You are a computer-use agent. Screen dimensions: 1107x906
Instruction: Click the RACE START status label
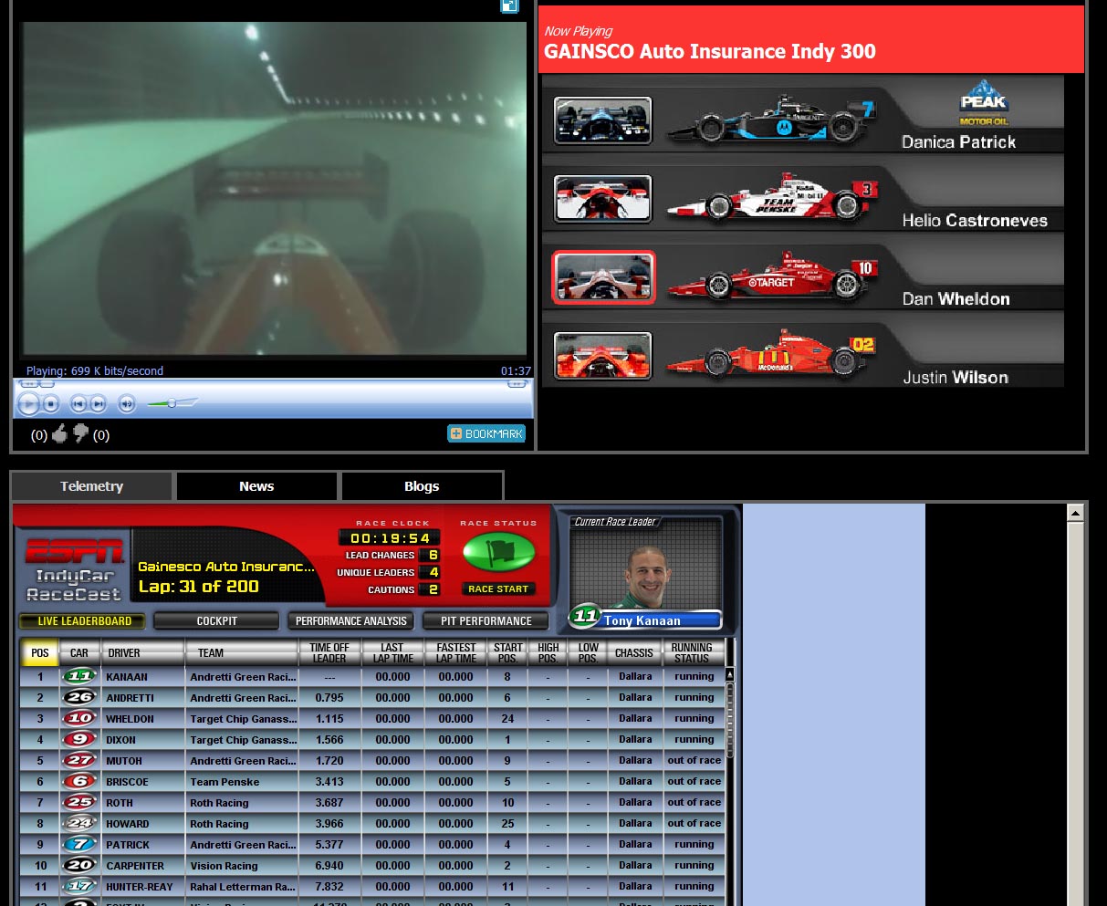(498, 589)
